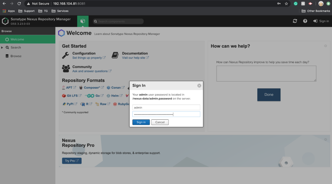Bookmark this page with the star icon
This screenshot has width=332, height=184.
pos(286,3)
